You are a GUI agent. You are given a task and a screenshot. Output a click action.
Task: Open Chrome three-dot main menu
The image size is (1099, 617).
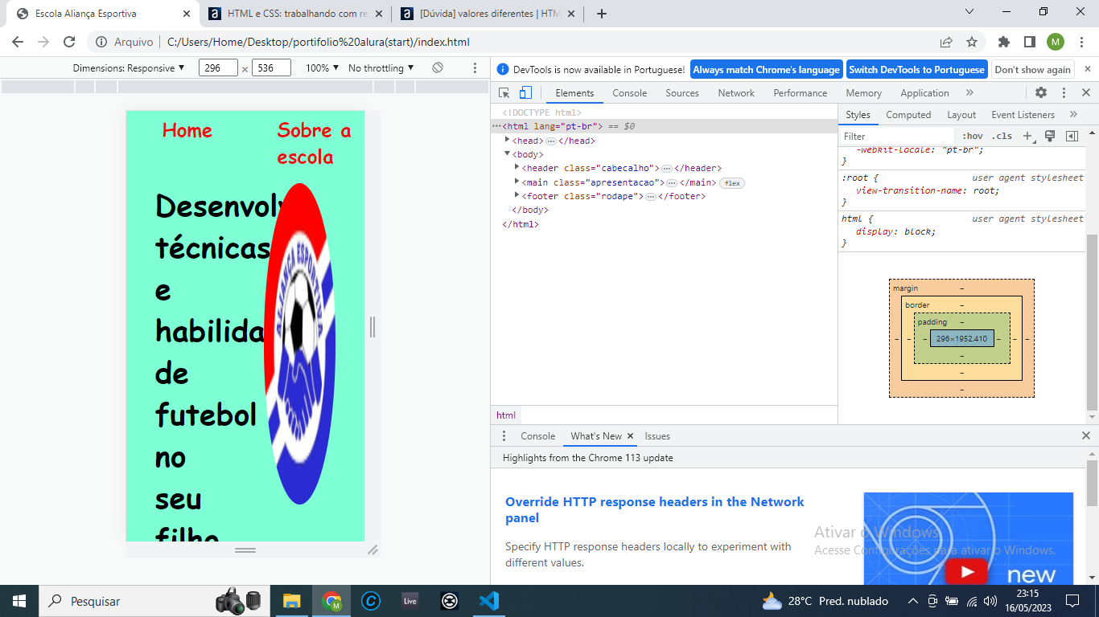coord(1081,42)
